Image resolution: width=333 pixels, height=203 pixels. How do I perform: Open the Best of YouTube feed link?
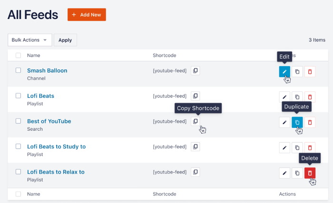pos(49,121)
